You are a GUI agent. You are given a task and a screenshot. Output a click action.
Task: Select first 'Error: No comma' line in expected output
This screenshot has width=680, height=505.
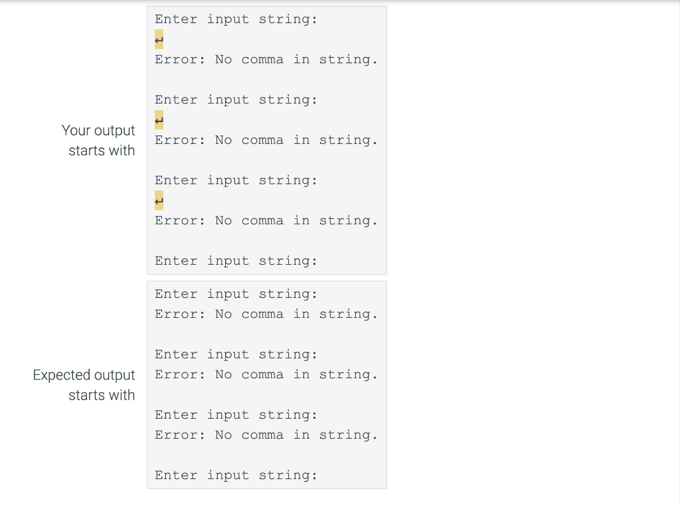pos(266,315)
